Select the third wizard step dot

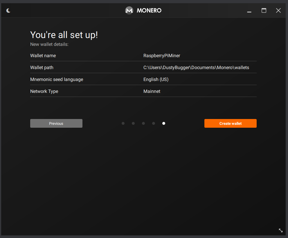pos(143,123)
